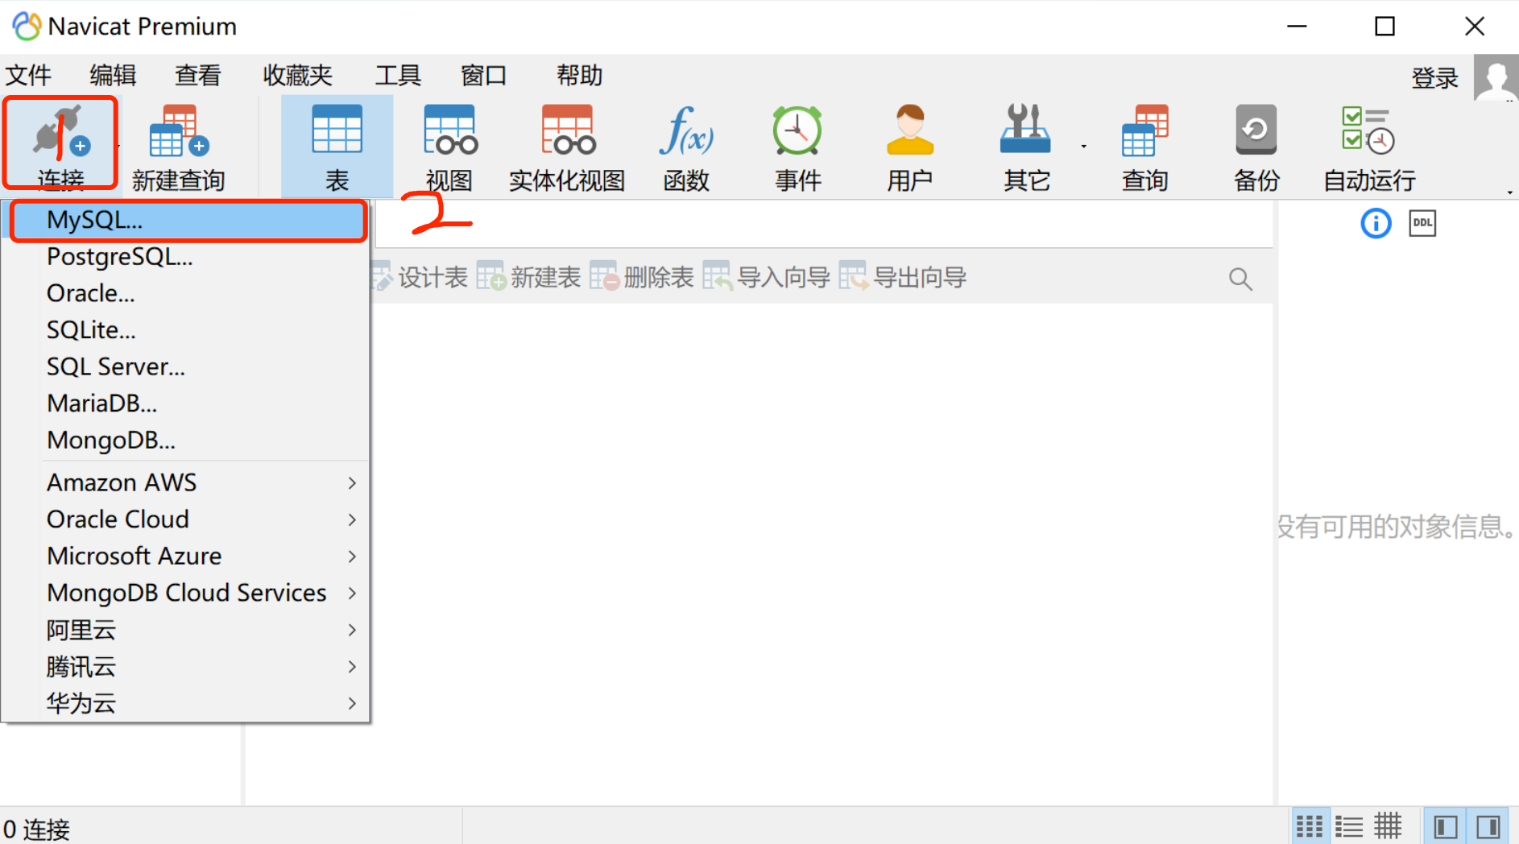Open the Tools (工具) menu

click(398, 76)
